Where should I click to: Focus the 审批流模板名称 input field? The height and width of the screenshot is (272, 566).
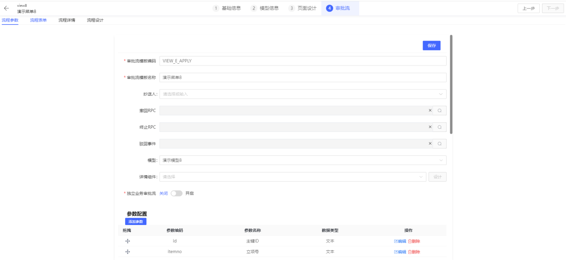(x=303, y=77)
